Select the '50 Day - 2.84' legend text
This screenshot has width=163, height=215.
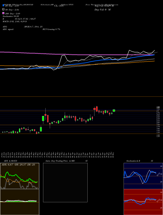point(12,9)
